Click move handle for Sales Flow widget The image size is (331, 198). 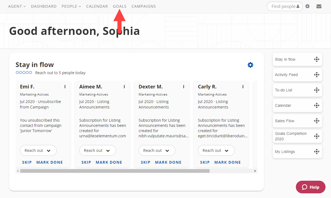pos(316,121)
